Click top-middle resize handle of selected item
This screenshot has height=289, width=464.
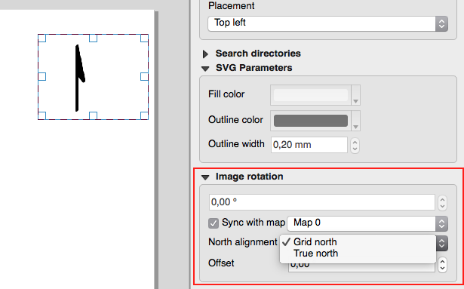94,38
